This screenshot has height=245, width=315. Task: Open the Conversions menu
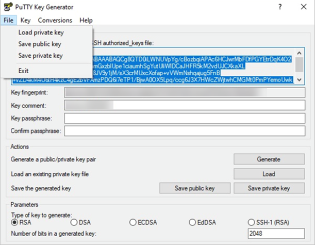55,20
